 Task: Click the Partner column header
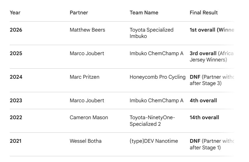pyautogui.click(x=79, y=13)
